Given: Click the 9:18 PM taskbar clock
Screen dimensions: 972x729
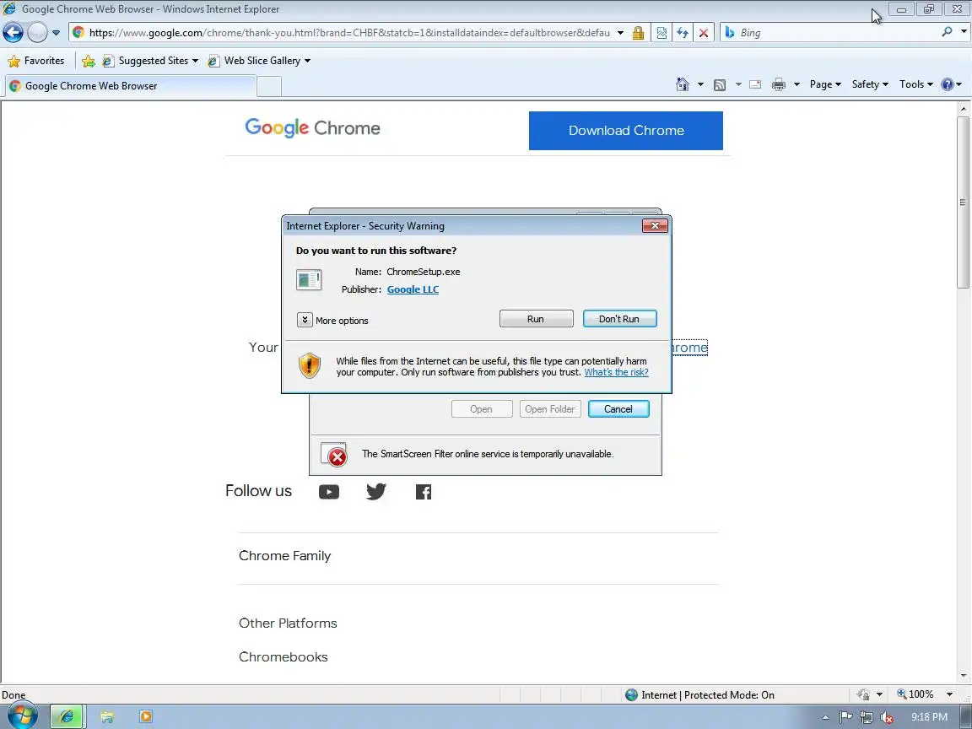Looking at the screenshot, I should (929, 717).
